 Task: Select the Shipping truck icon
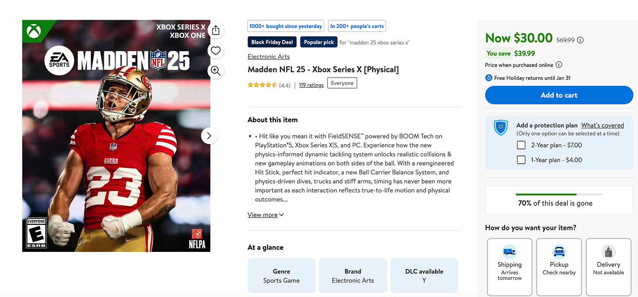(509, 252)
